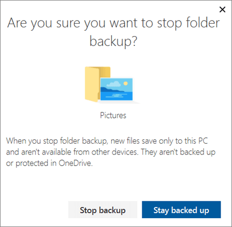Confirm with the Stop backup button
This screenshot has width=232, height=227.
click(x=103, y=209)
